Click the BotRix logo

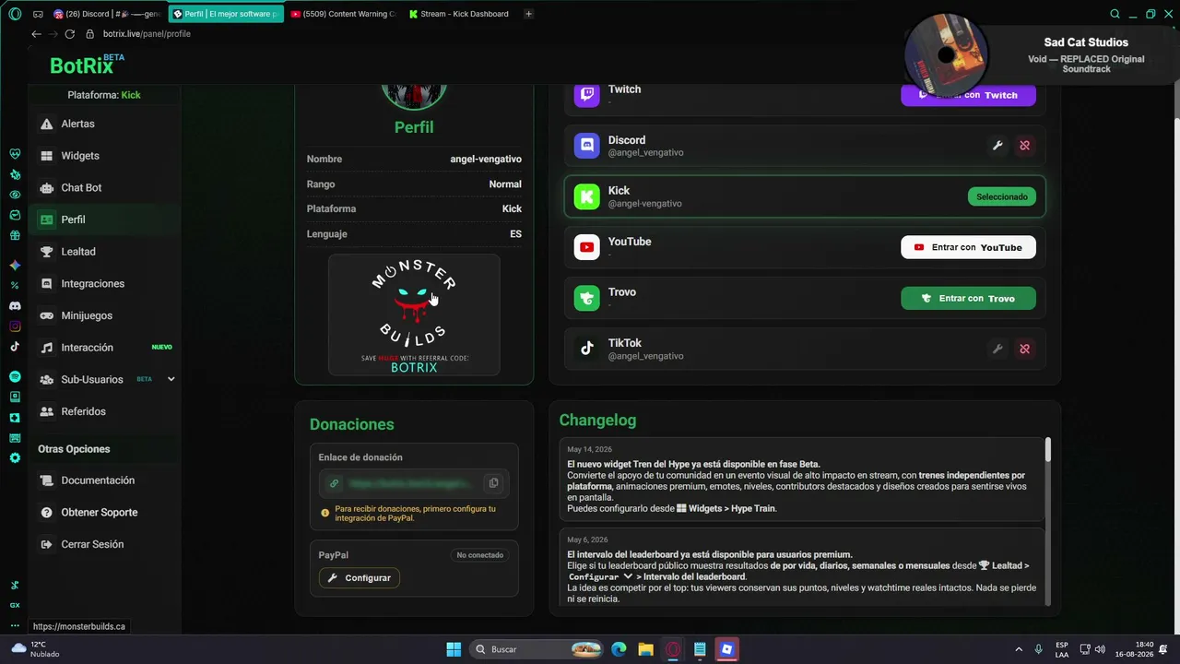(x=87, y=65)
